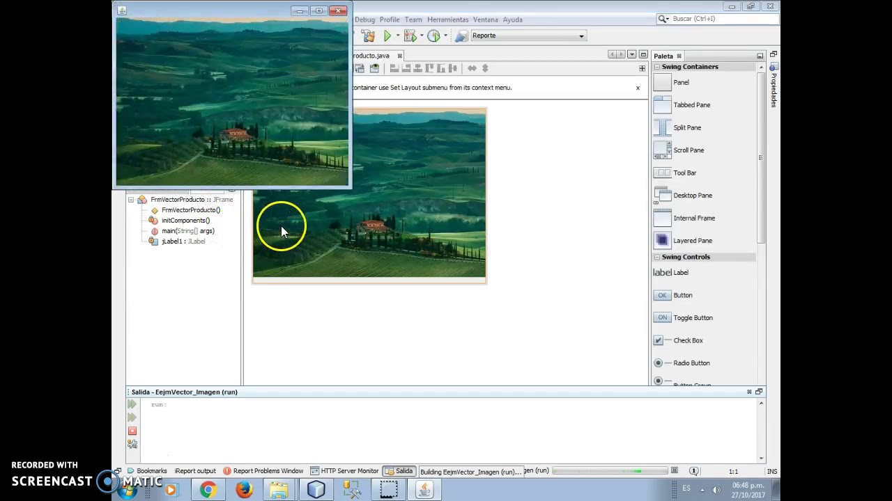Open the Profile Project dropdown arrow
The height and width of the screenshot is (501, 892).
[445, 35]
